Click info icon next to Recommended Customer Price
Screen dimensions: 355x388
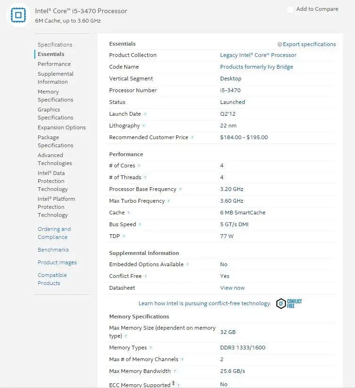coord(192,137)
